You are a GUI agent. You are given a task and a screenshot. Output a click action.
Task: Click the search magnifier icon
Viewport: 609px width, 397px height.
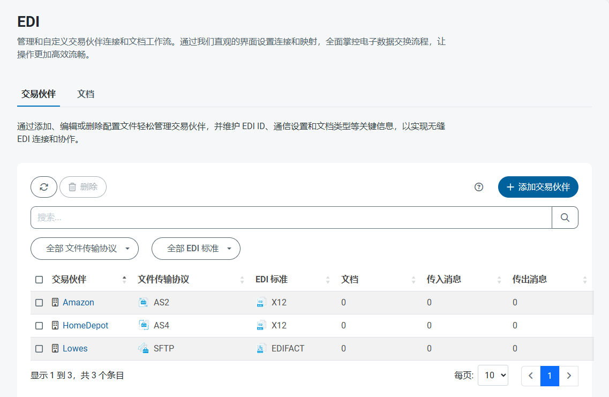pyautogui.click(x=565, y=218)
